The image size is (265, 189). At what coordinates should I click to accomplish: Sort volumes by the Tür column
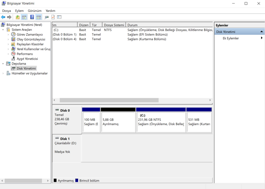[x=96, y=25]
